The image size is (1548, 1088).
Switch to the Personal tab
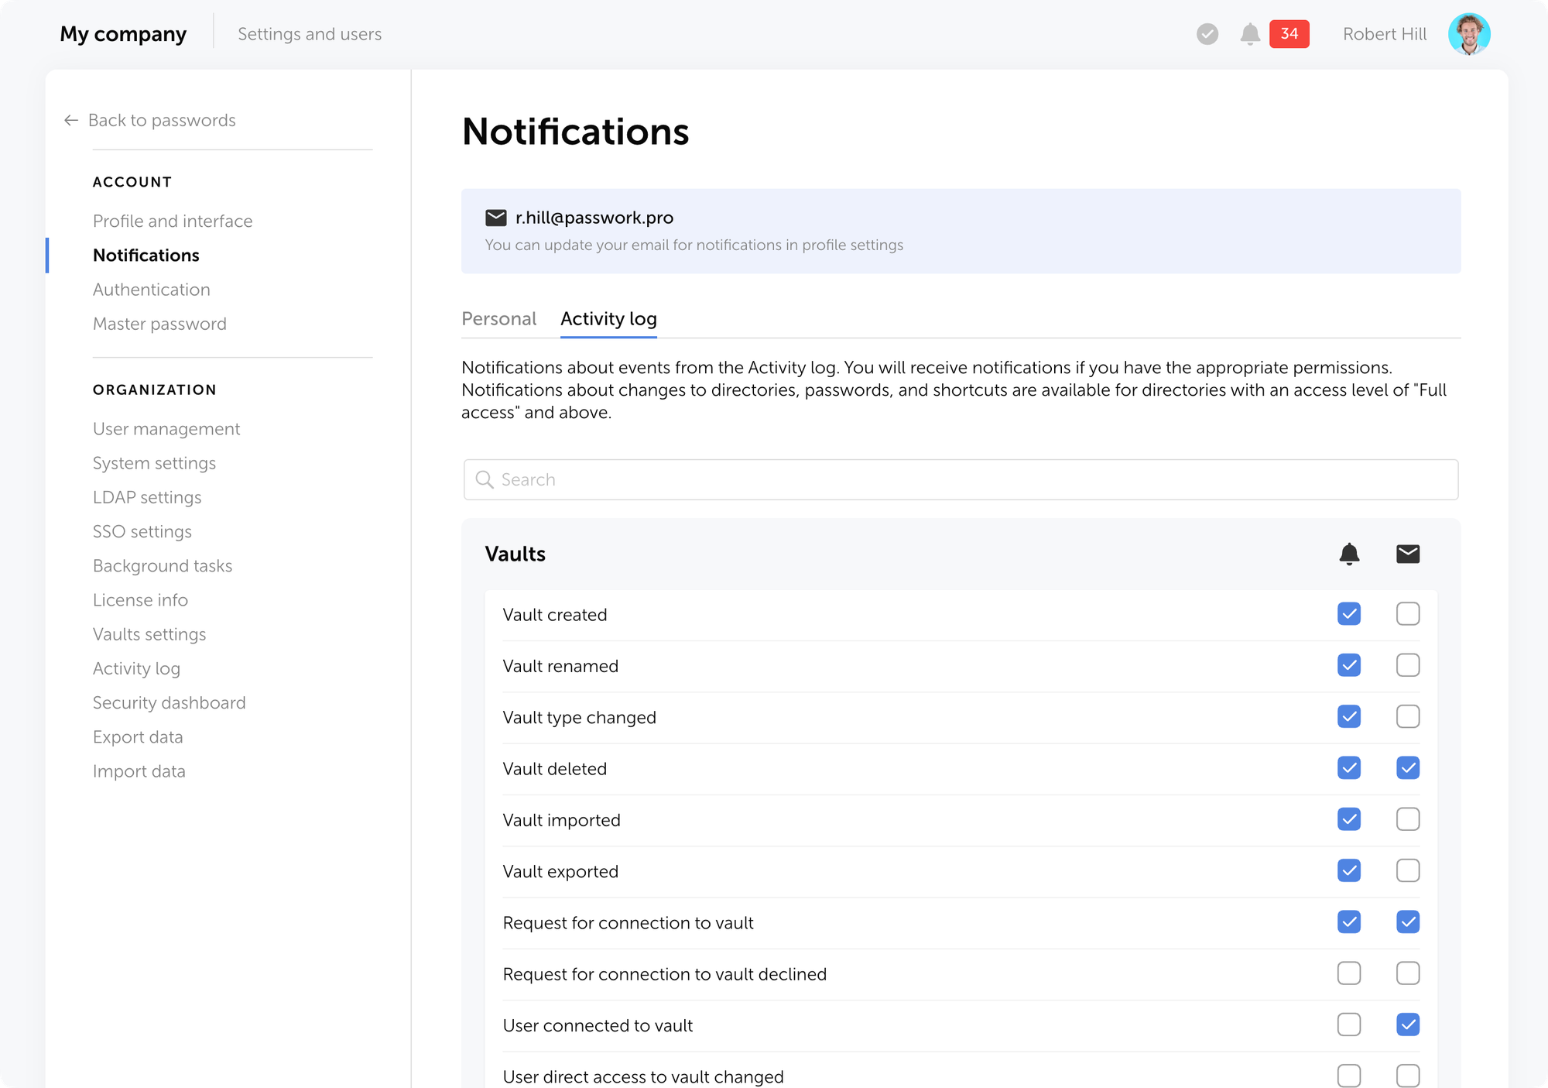(x=498, y=319)
